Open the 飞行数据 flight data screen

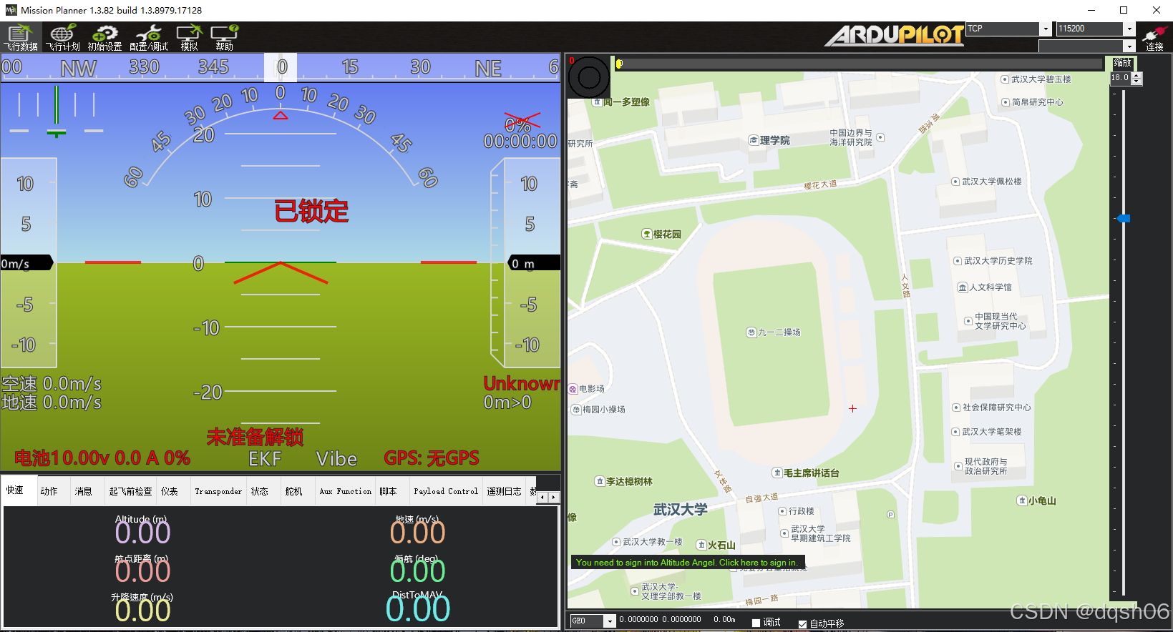(x=20, y=37)
